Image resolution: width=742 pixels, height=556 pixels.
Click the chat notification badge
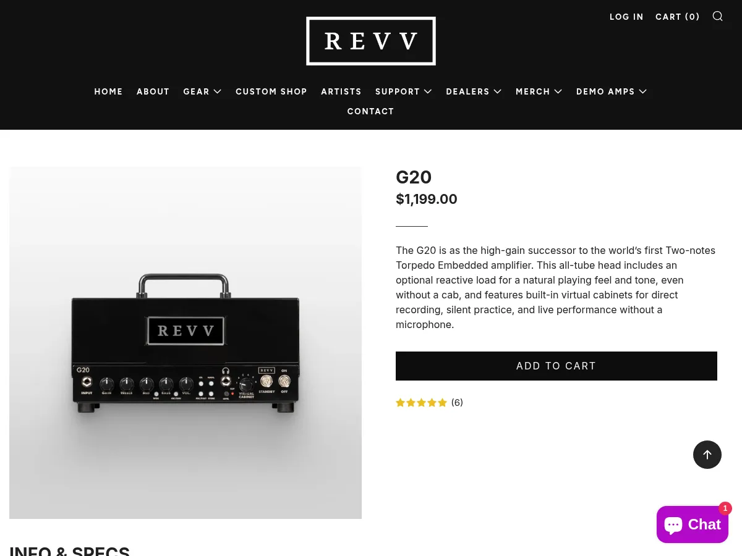click(x=725, y=508)
